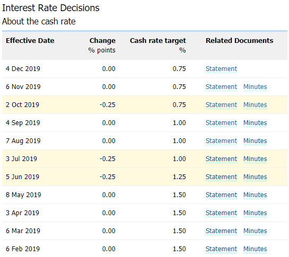The height and width of the screenshot is (257, 289).
Task: Select the '7 Aug 2019' date cell
Action: pyautogui.click(x=23, y=141)
